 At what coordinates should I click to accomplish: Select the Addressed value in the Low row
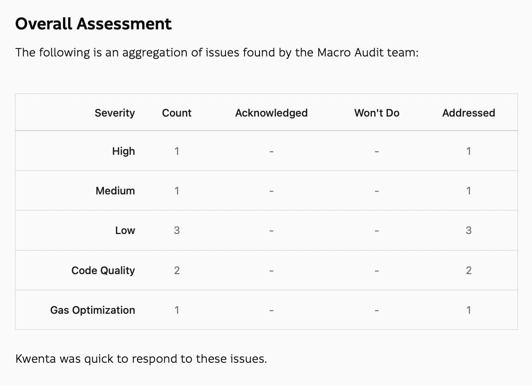point(468,230)
